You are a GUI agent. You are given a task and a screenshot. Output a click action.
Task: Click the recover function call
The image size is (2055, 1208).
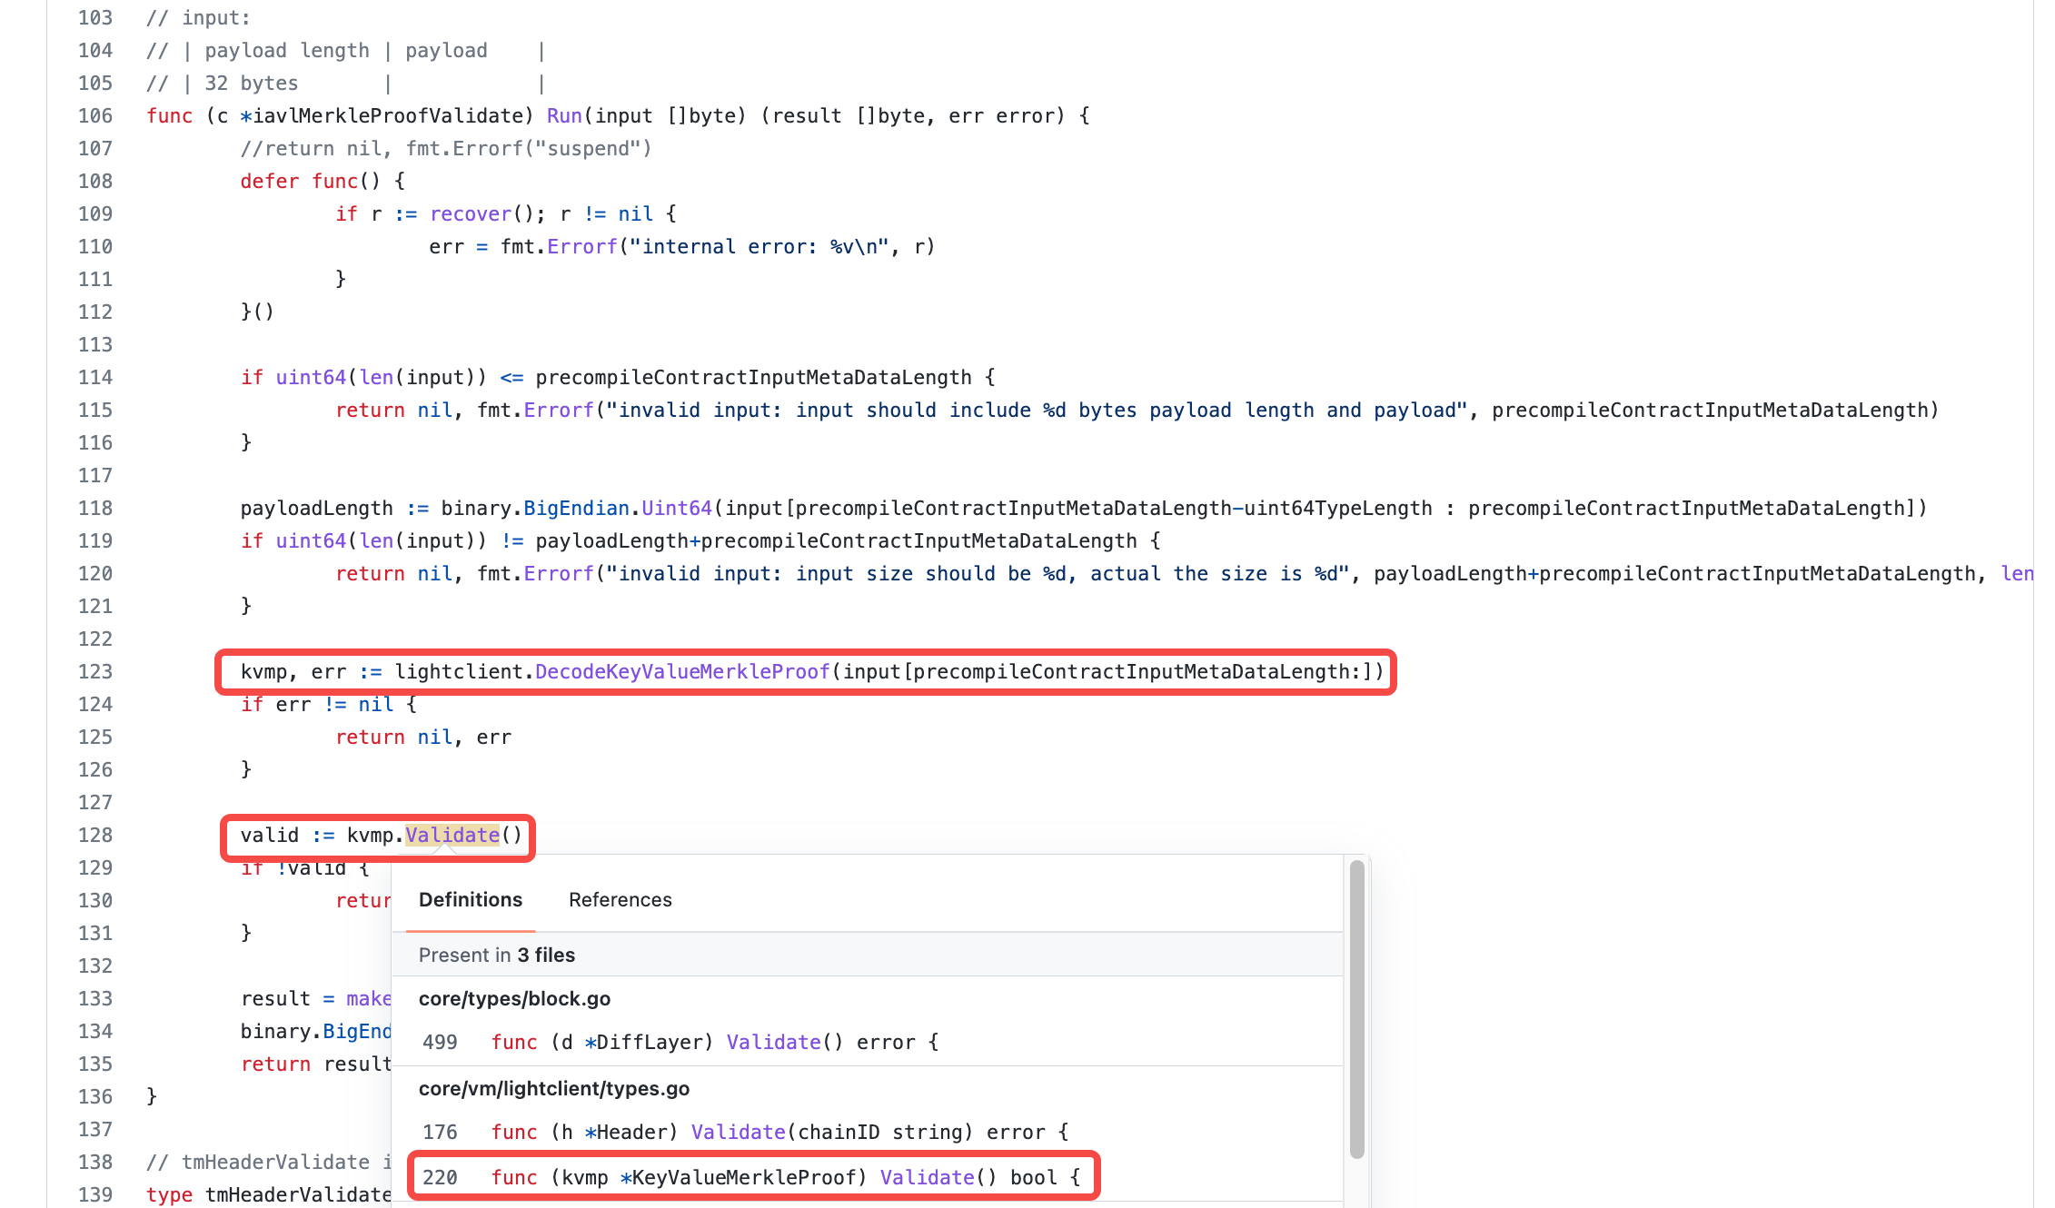tap(470, 213)
